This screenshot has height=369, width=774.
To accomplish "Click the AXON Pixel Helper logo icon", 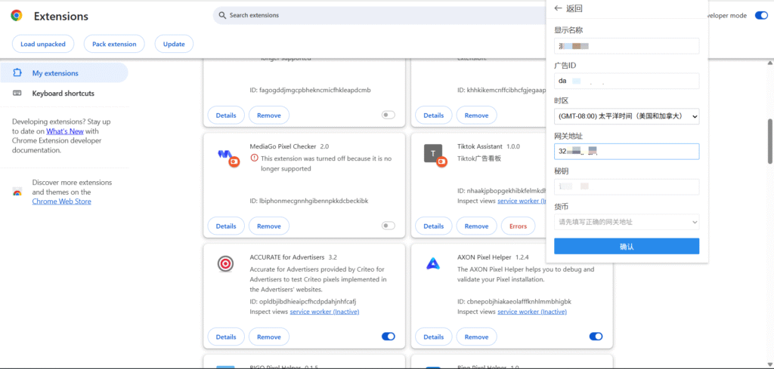I will click(432, 264).
